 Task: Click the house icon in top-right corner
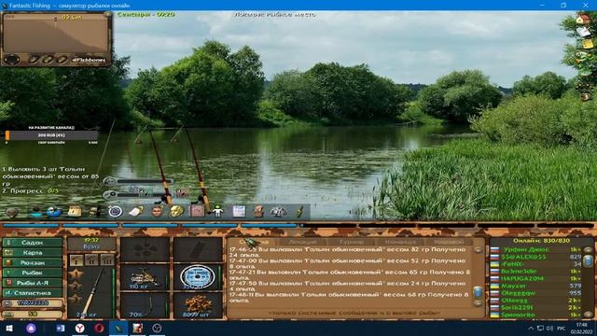click(x=582, y=19)
